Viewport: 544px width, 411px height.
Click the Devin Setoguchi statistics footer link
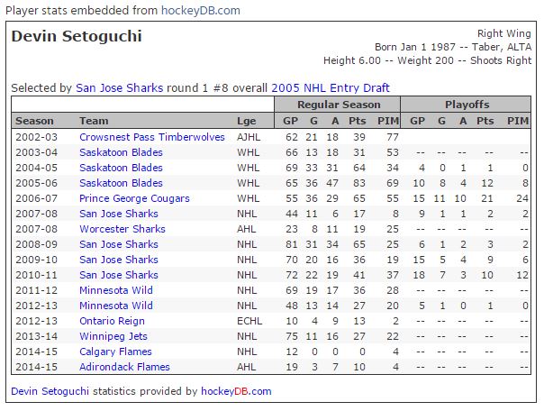point(50,391)
